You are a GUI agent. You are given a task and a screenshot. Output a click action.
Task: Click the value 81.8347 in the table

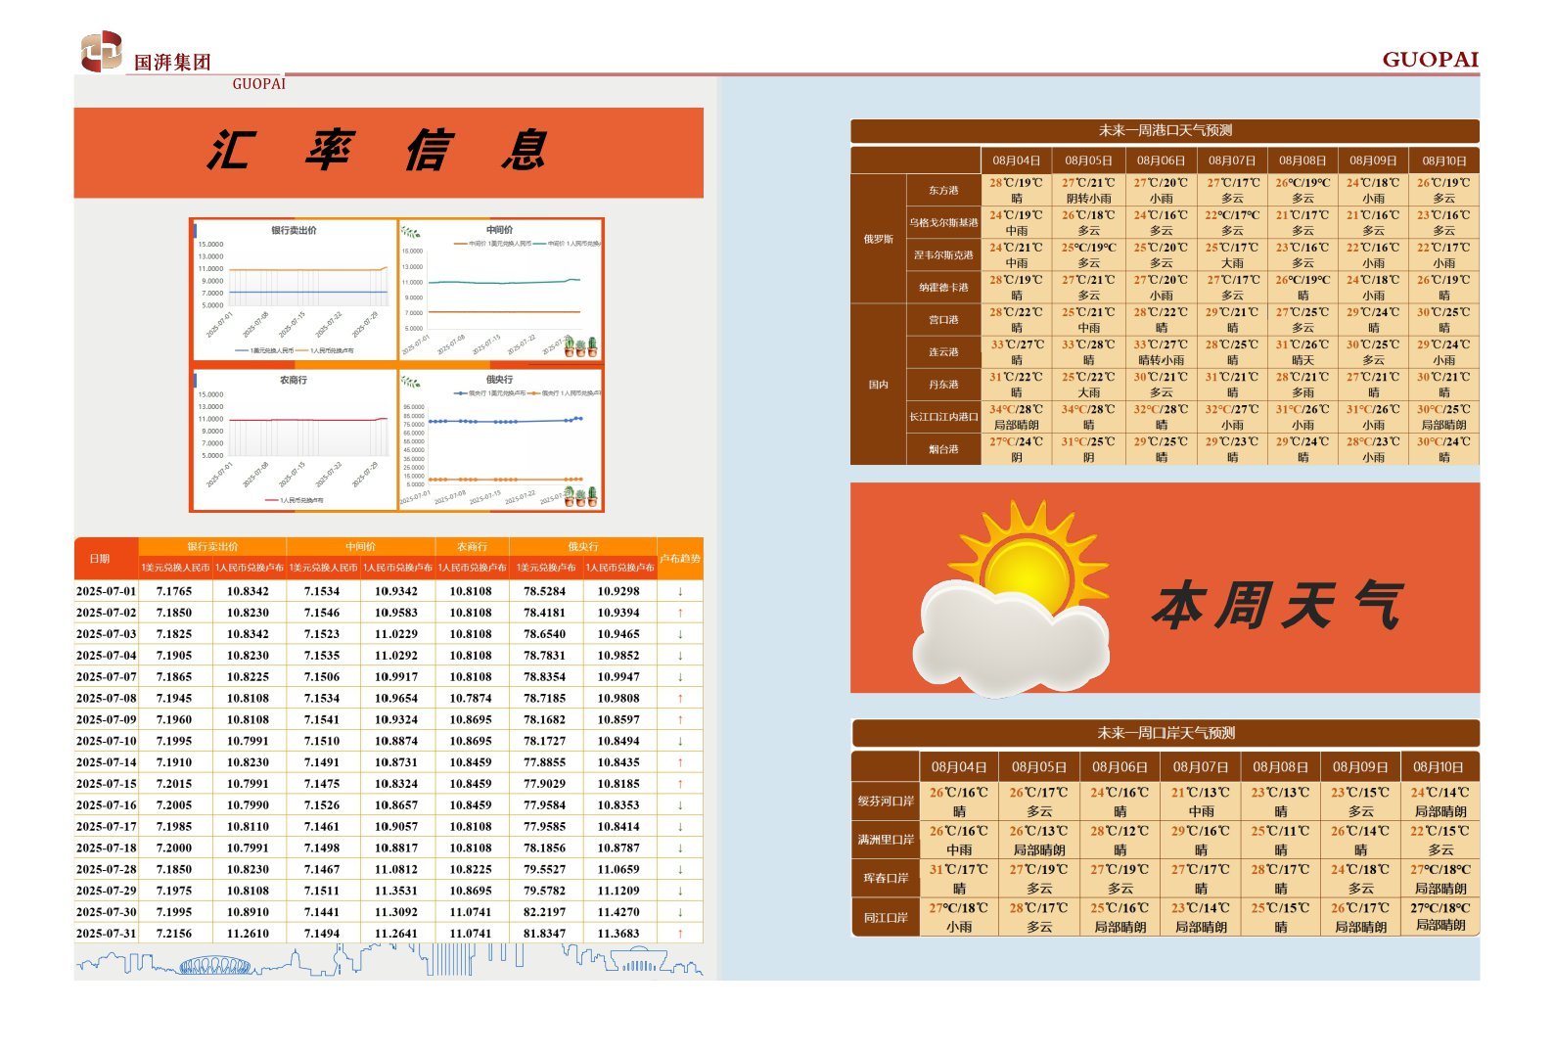(545, 934)
